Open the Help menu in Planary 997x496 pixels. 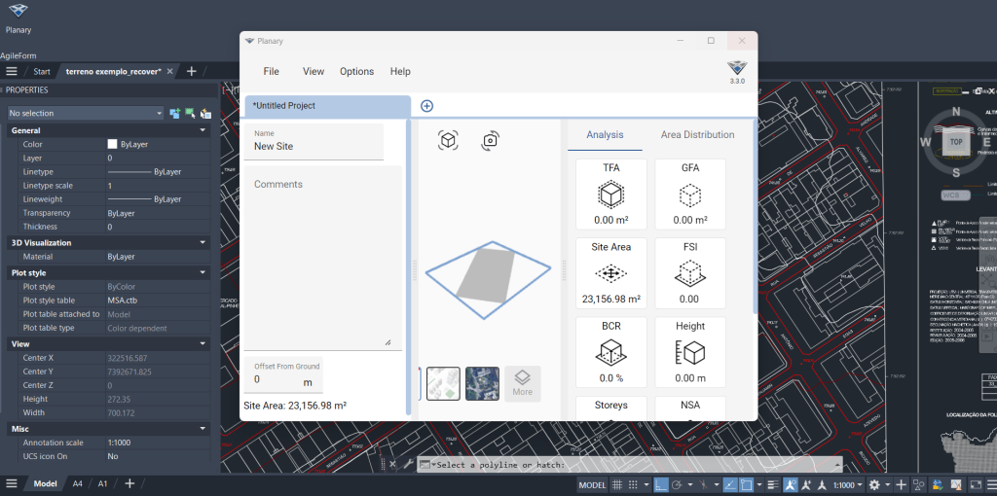tap(400, 71)
